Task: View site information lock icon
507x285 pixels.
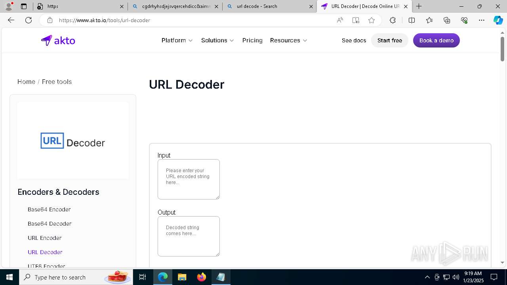Action: pyautogui.click(x=50, y=20)
